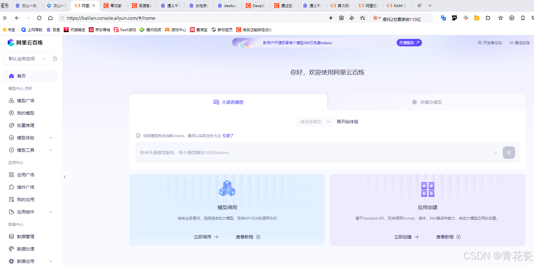Viewport: 534px width, 265px height.
Task: Collapse the sidebar with the left arrow handle
Action: pos(65,177)
